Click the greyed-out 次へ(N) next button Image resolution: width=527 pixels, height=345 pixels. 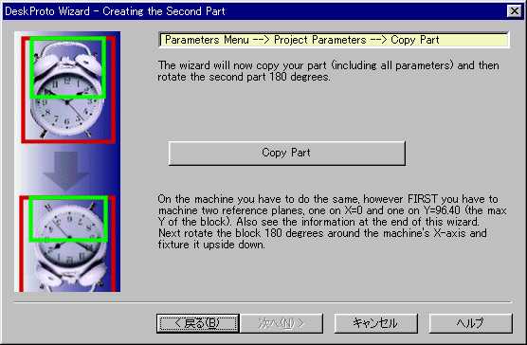click(282, 323)
